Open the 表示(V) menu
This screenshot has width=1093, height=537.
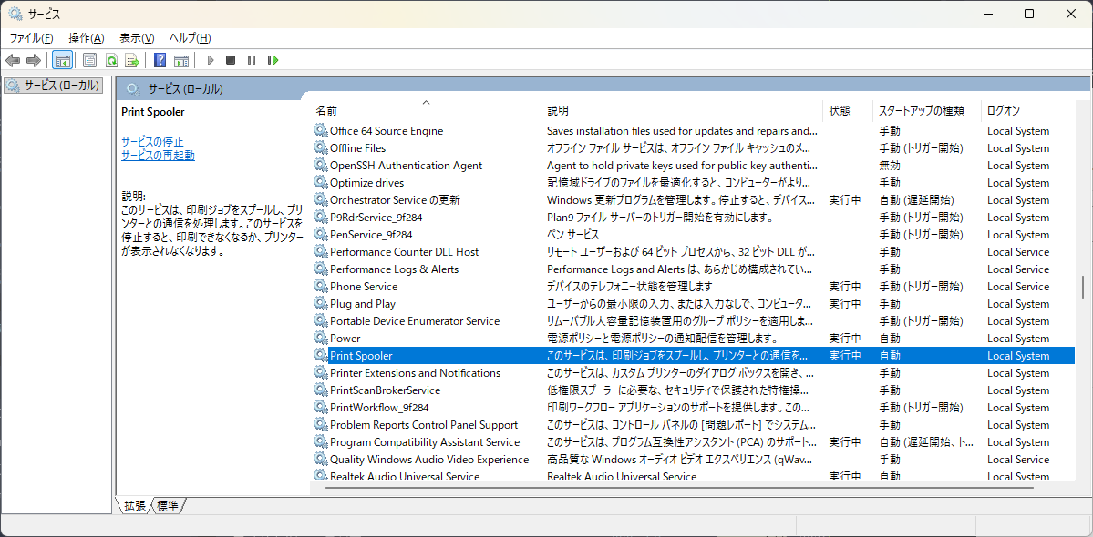click(x=137, y=37)
